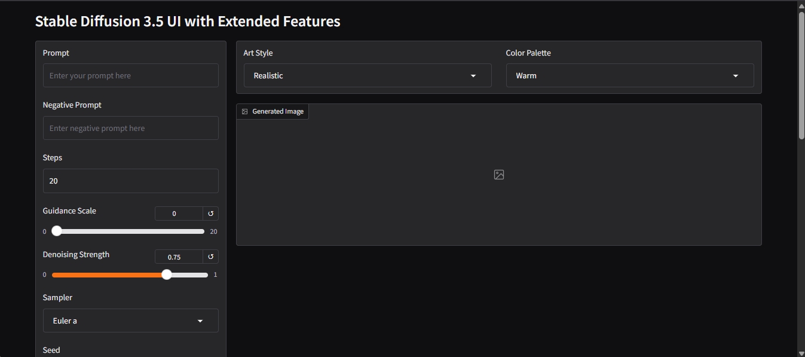Click the image placeholder icon in the preview
The image size is (805, 357).
[499, 175]
